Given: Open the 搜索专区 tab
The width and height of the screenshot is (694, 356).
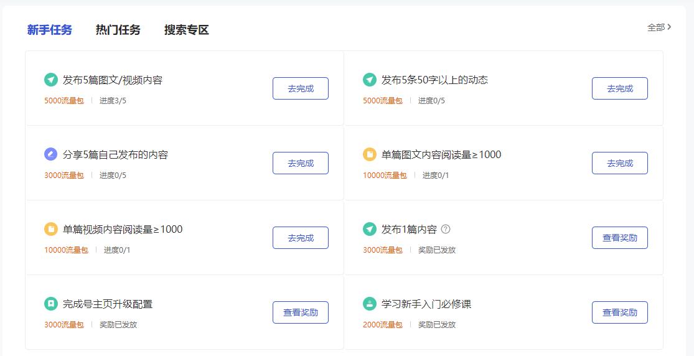Looking at the screenshot, I should [187, 30].
